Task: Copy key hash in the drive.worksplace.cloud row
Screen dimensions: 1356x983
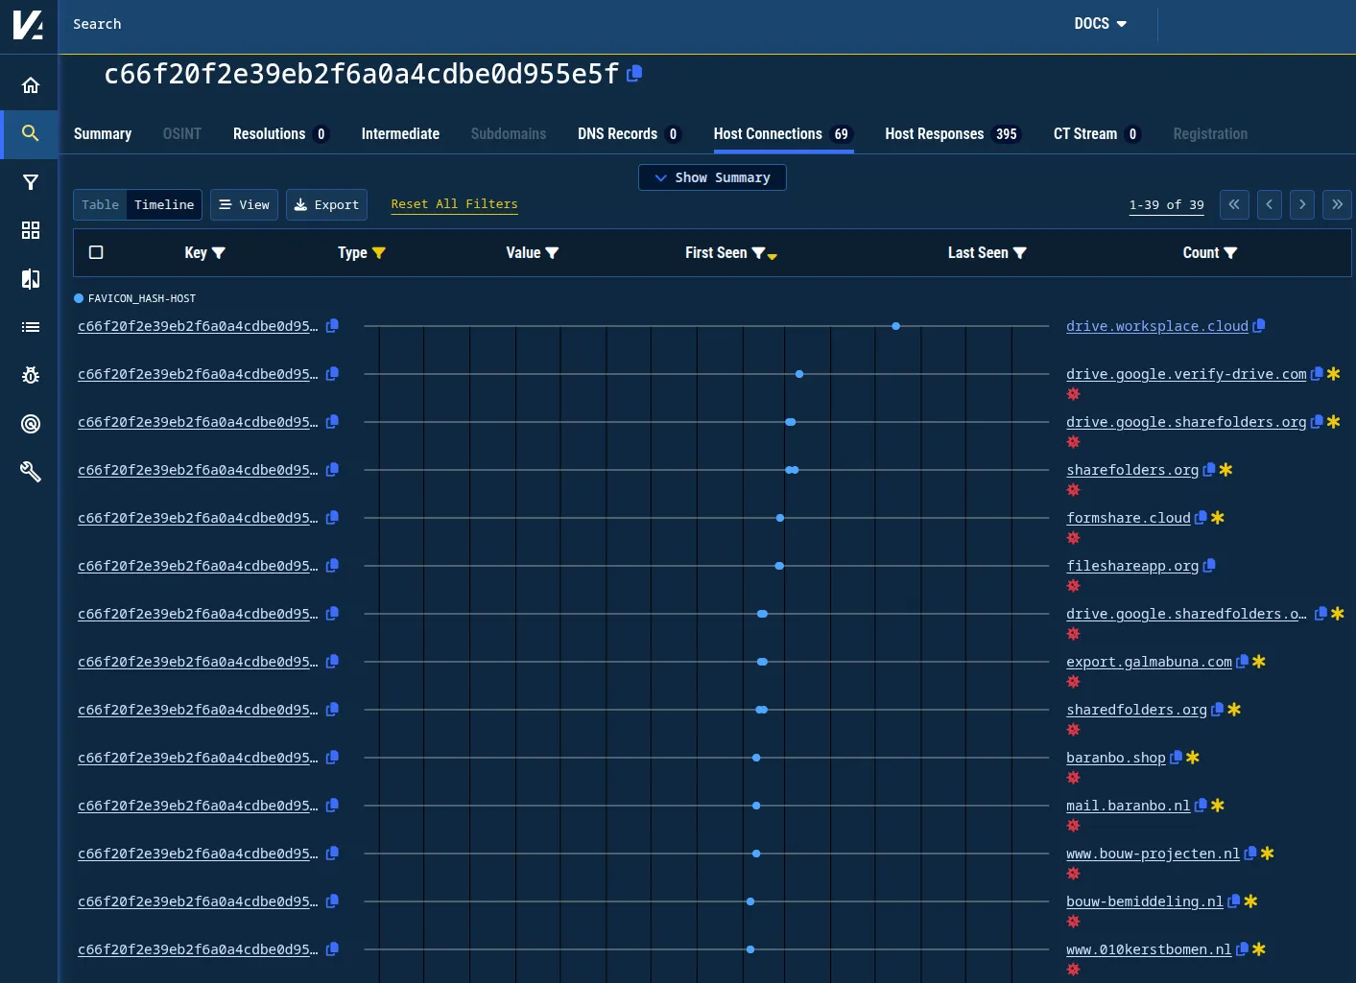Action: pyautogui.click(x=332, y=326)
